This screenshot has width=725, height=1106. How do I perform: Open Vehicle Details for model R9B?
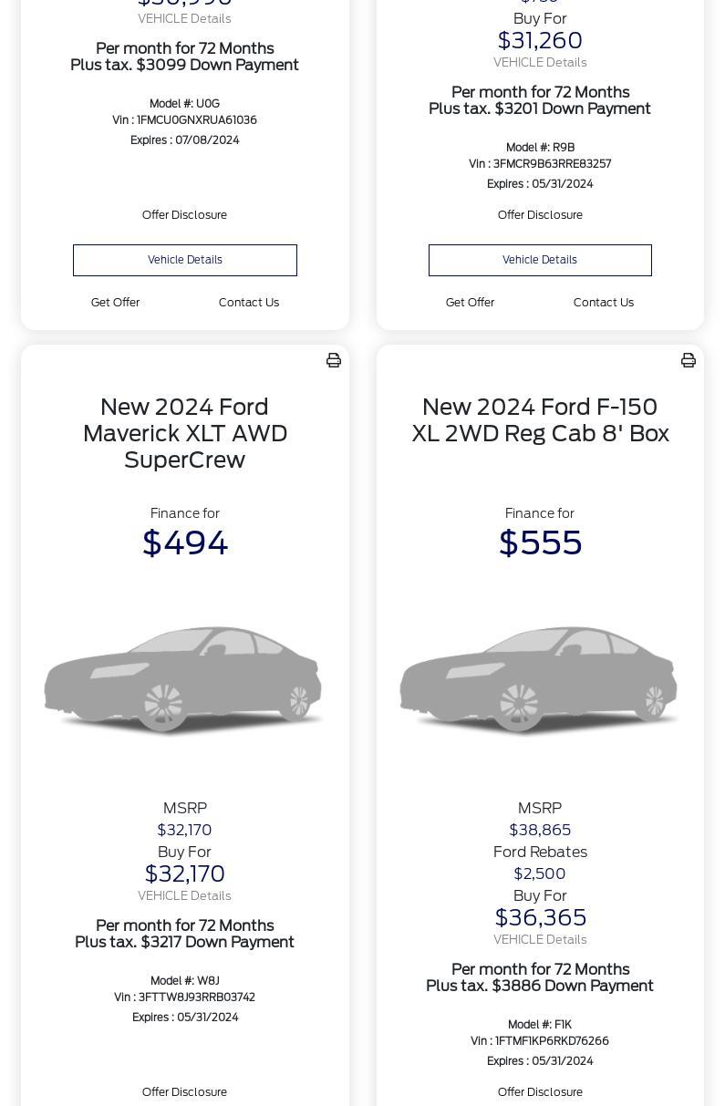(540, 260)
